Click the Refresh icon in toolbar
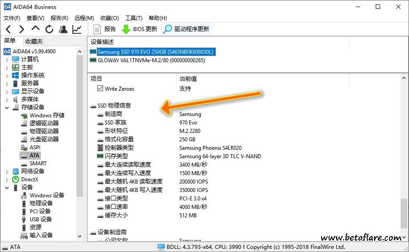 click(x=49, y=29)
